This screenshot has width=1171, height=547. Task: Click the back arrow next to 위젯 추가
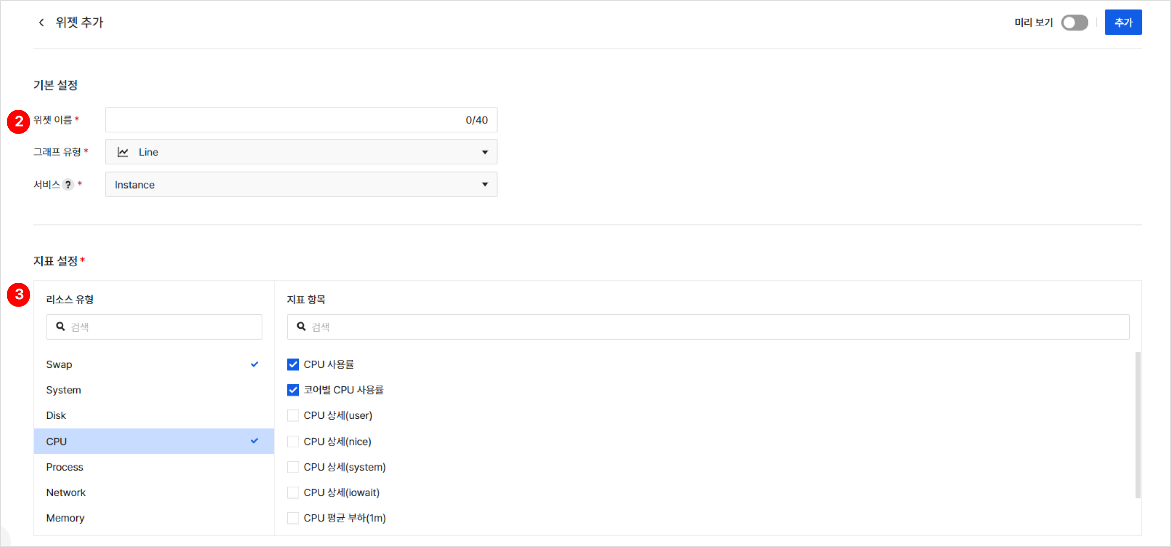[41, 22]
